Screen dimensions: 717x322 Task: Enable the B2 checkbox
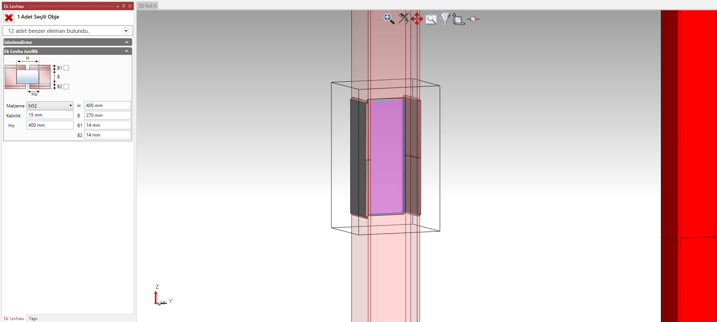tap(66, 87)
